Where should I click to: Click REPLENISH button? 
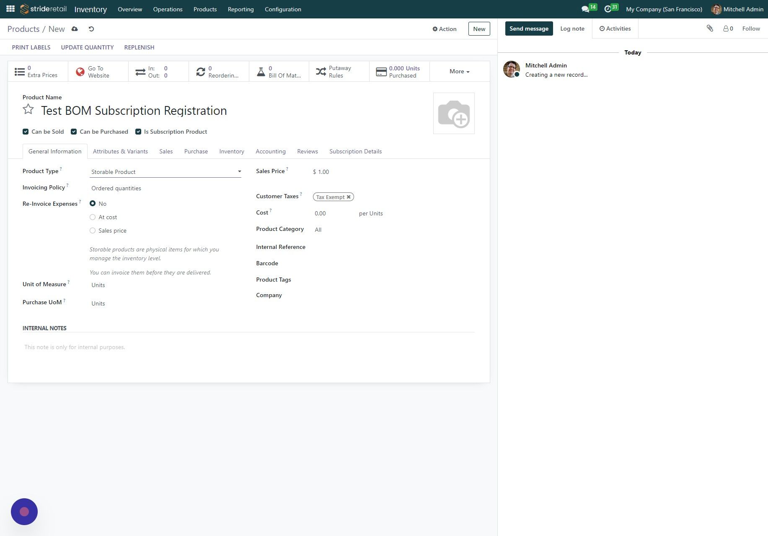pyautogui.click(x=139, y=47)
